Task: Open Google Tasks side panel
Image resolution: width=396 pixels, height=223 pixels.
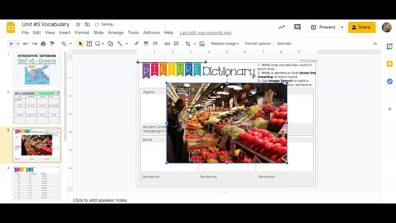Action: (x=390, y=81)
